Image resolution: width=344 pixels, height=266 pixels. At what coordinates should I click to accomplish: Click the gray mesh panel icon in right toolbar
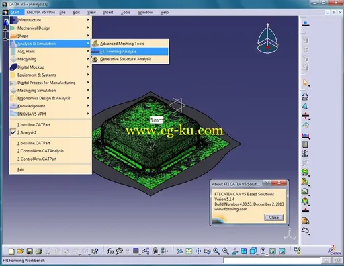tap(305, 144)
